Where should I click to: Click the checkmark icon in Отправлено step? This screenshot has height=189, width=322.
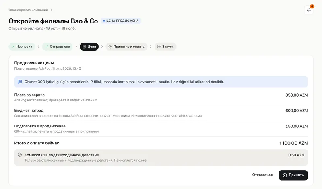point(47,47)
